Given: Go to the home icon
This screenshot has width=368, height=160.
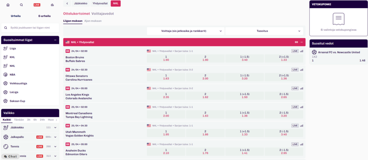Looking at the screenshot, I should [8, 5].
